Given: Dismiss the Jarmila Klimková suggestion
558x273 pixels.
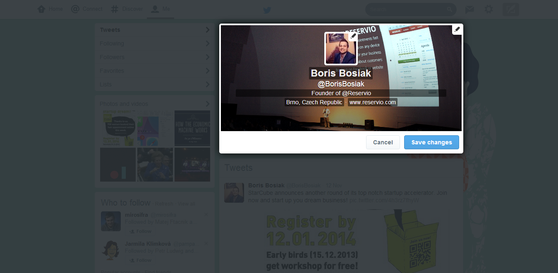Looking at the screenshot, I should point(206,244).
